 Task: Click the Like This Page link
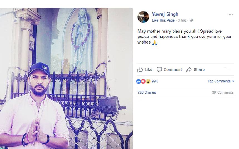pos(163,21)
